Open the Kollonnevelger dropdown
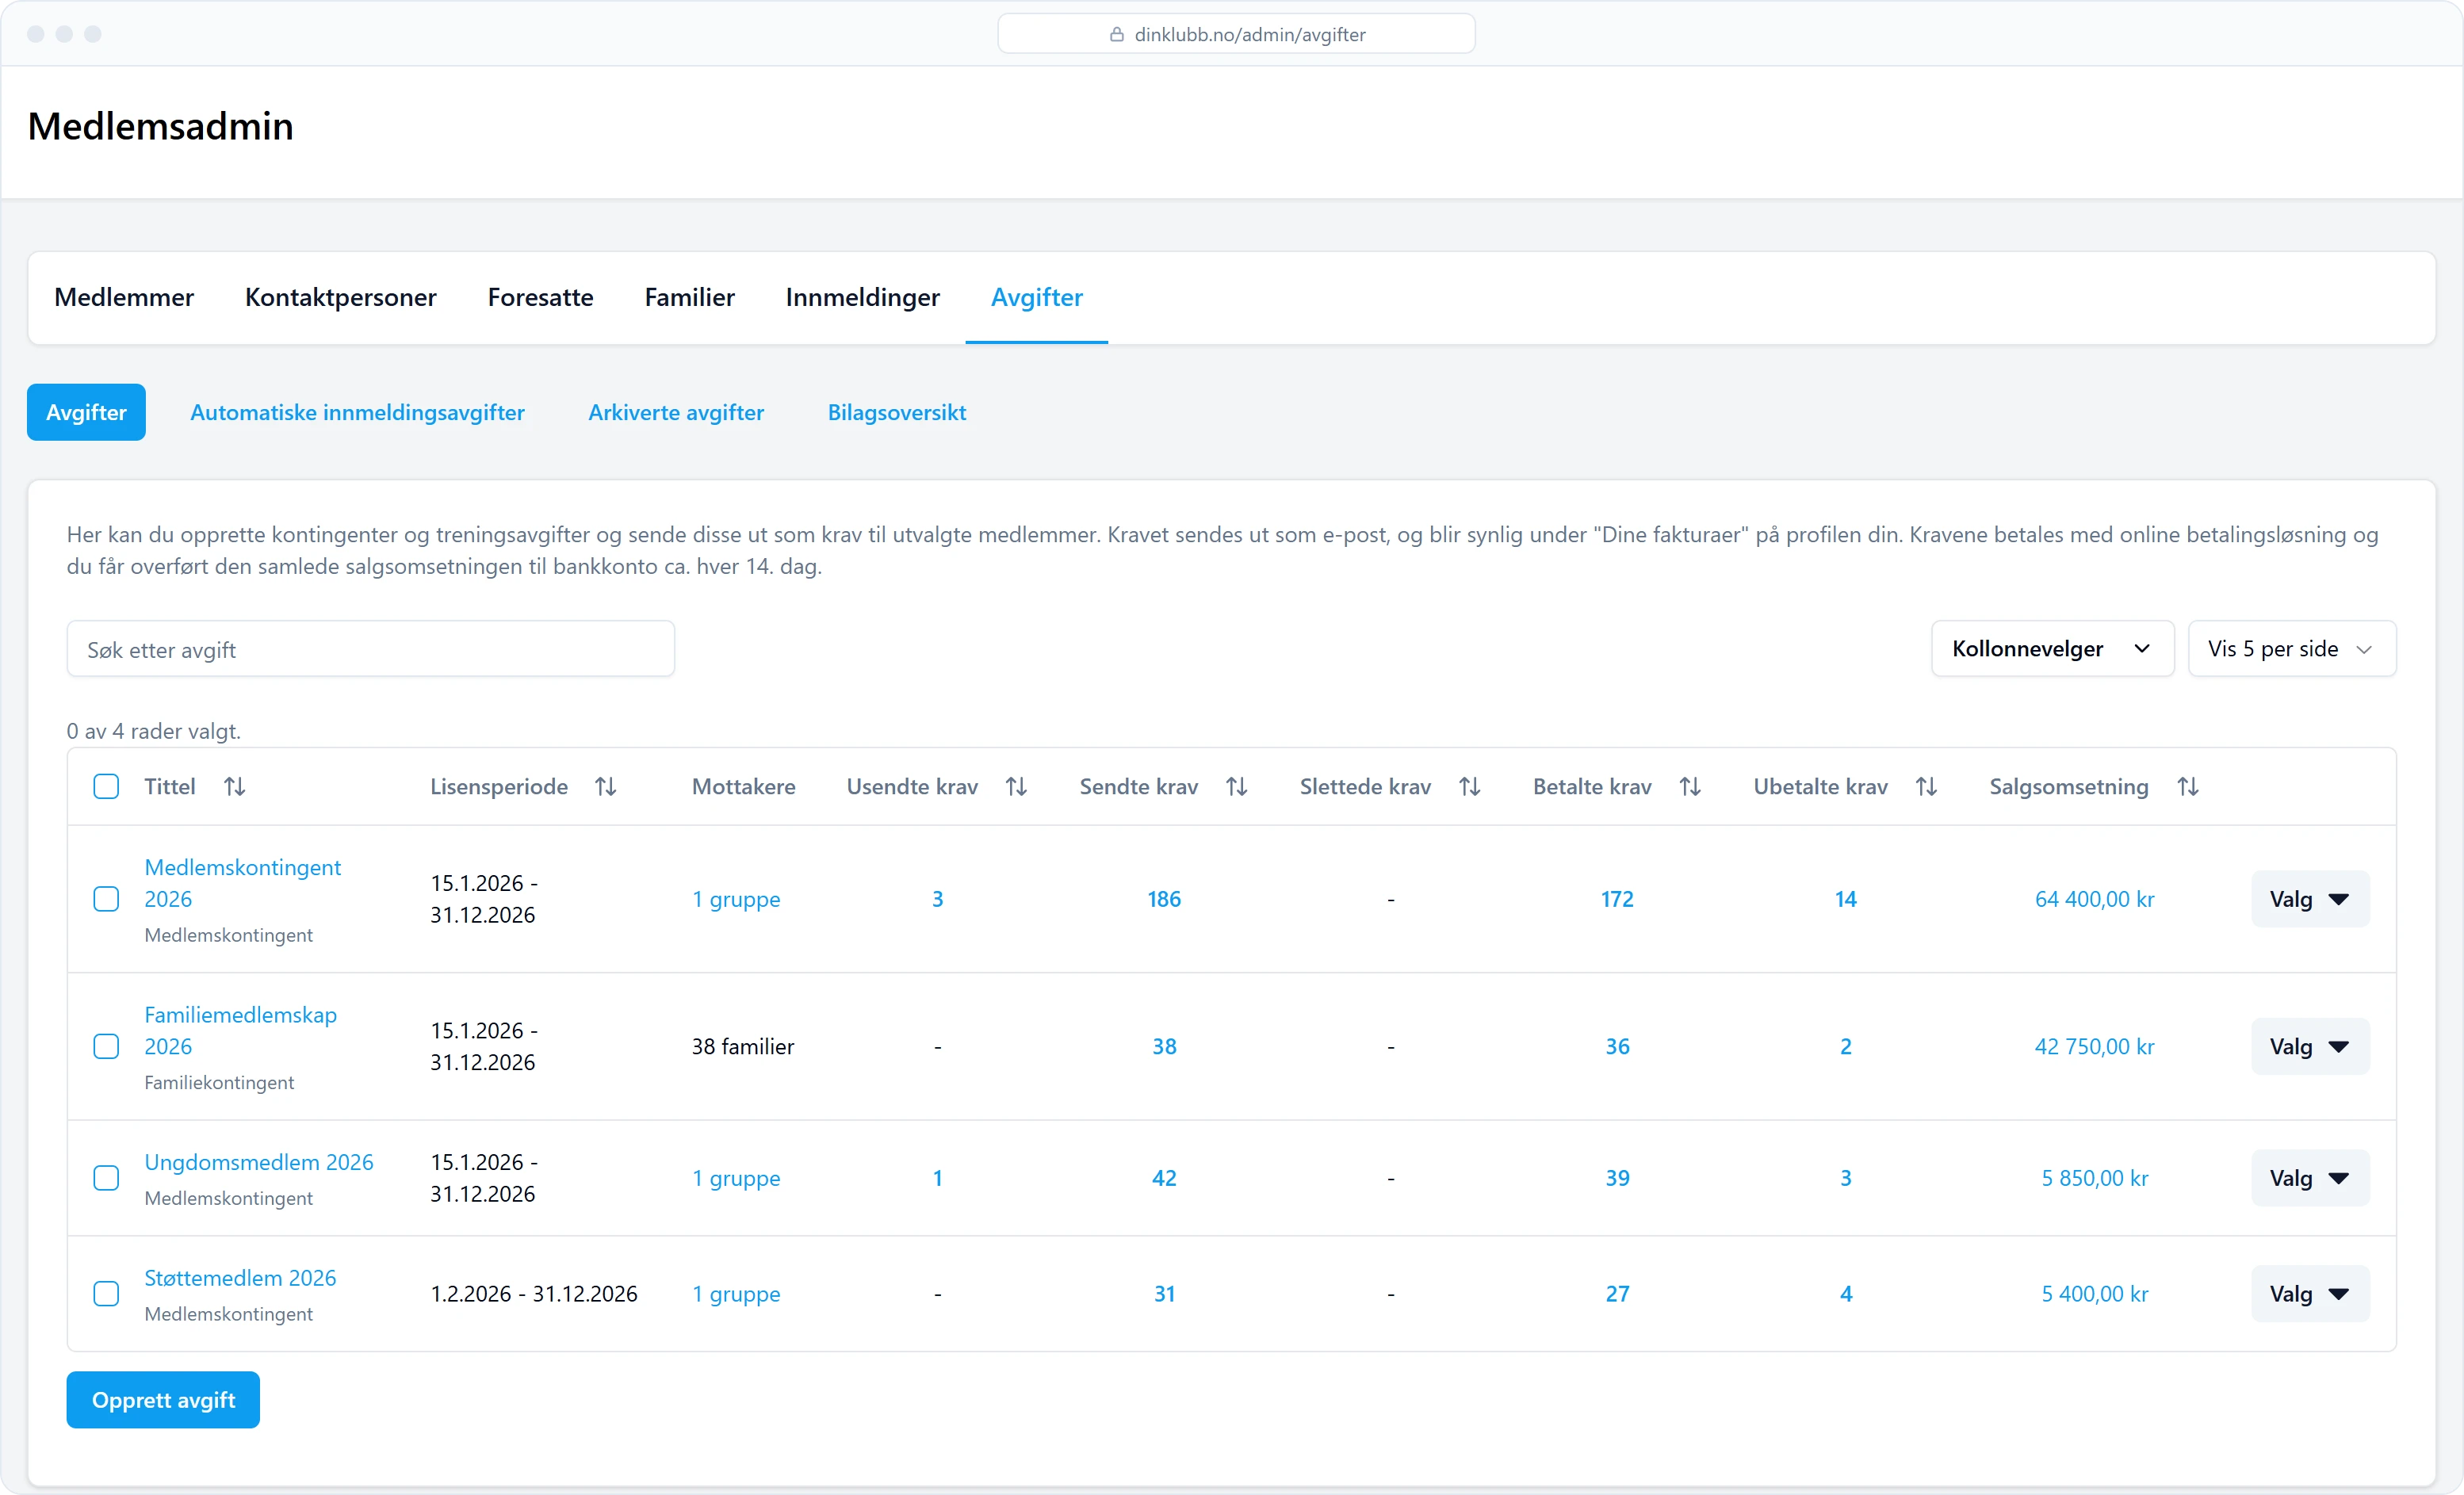 tap(2052, 649)
